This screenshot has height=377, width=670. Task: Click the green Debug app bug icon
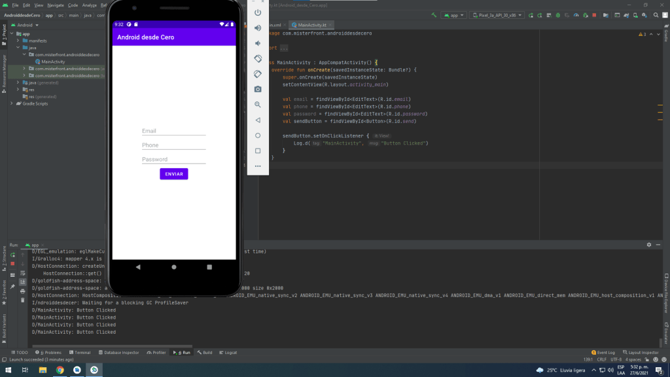pyautogui.click(x=557, y=15)
